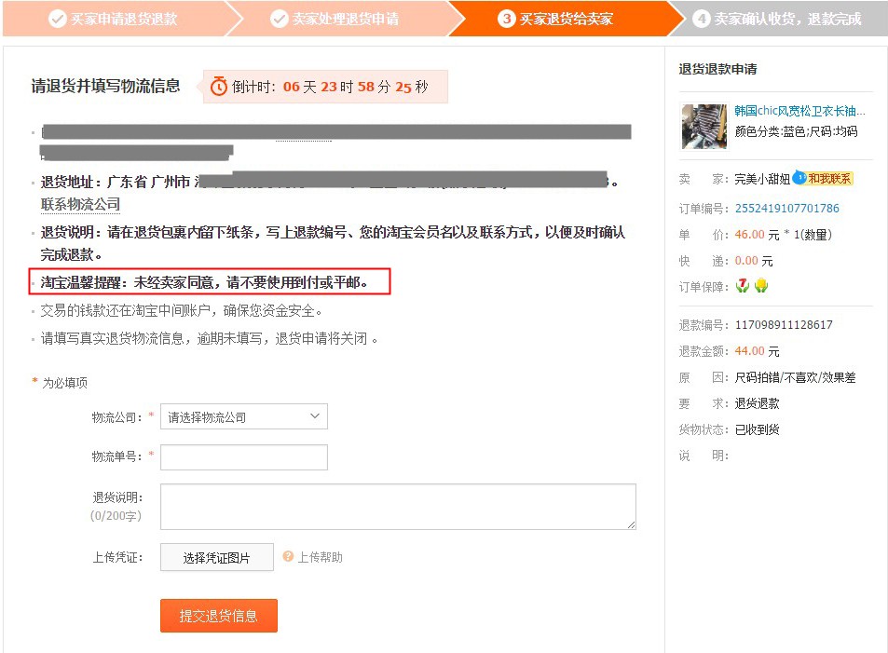Click the 物流单号 tracking number input field
888x653 pixels.
click(x=244, y=457)
